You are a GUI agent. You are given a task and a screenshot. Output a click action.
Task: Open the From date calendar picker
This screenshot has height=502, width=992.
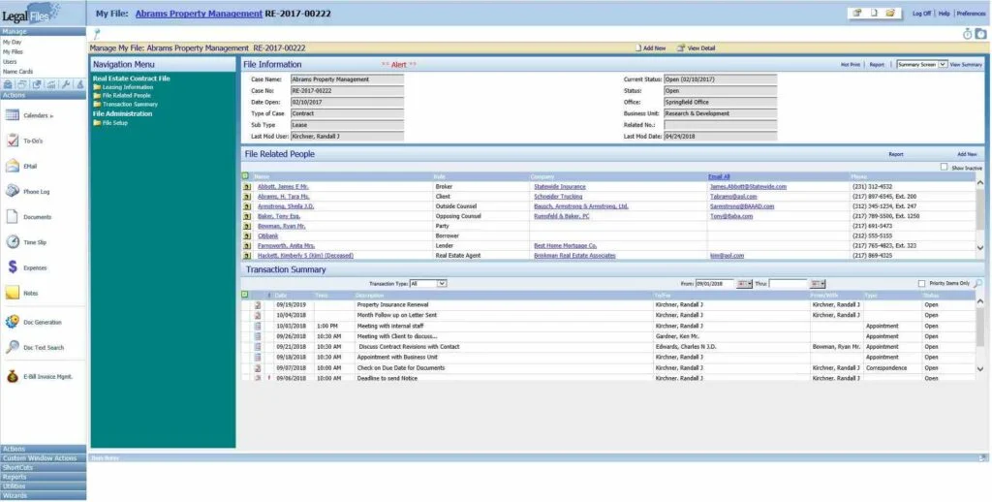[745, 284]
